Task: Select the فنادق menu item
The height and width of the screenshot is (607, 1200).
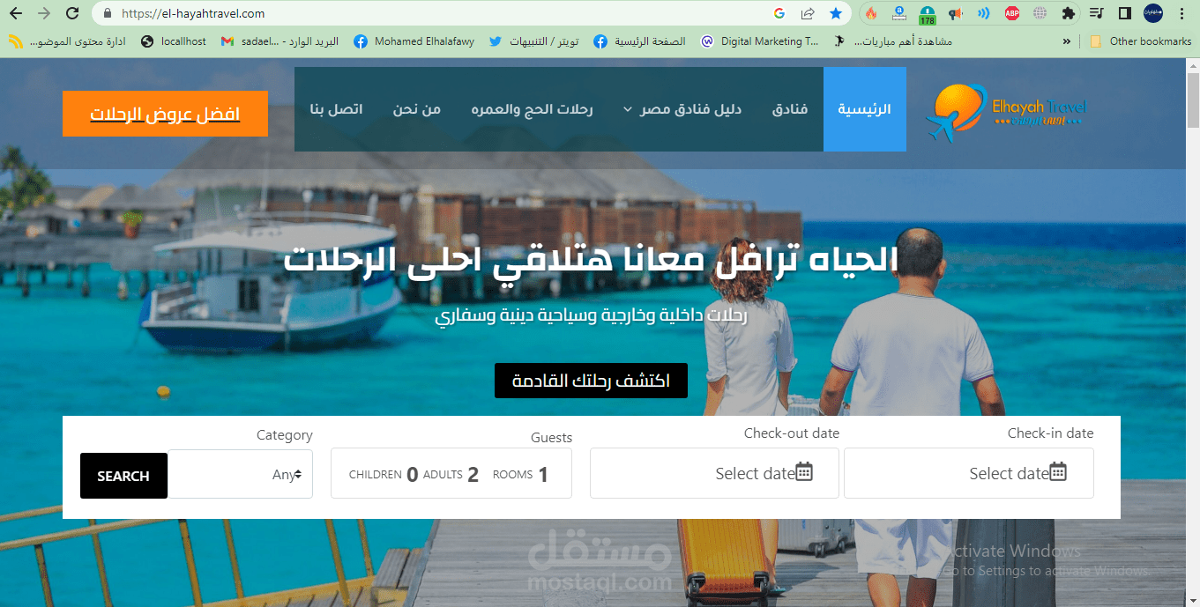Action: coord(790,109)
